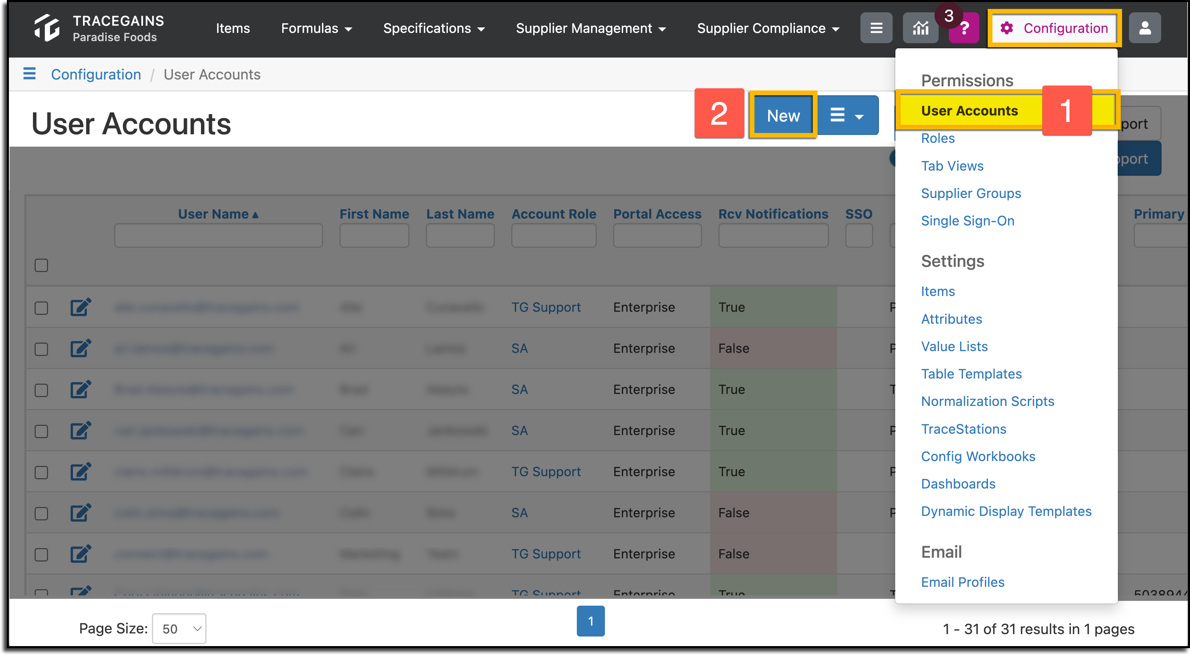Open SA role link in second row
Screen dimensions: 1190x655
point(519,348)
